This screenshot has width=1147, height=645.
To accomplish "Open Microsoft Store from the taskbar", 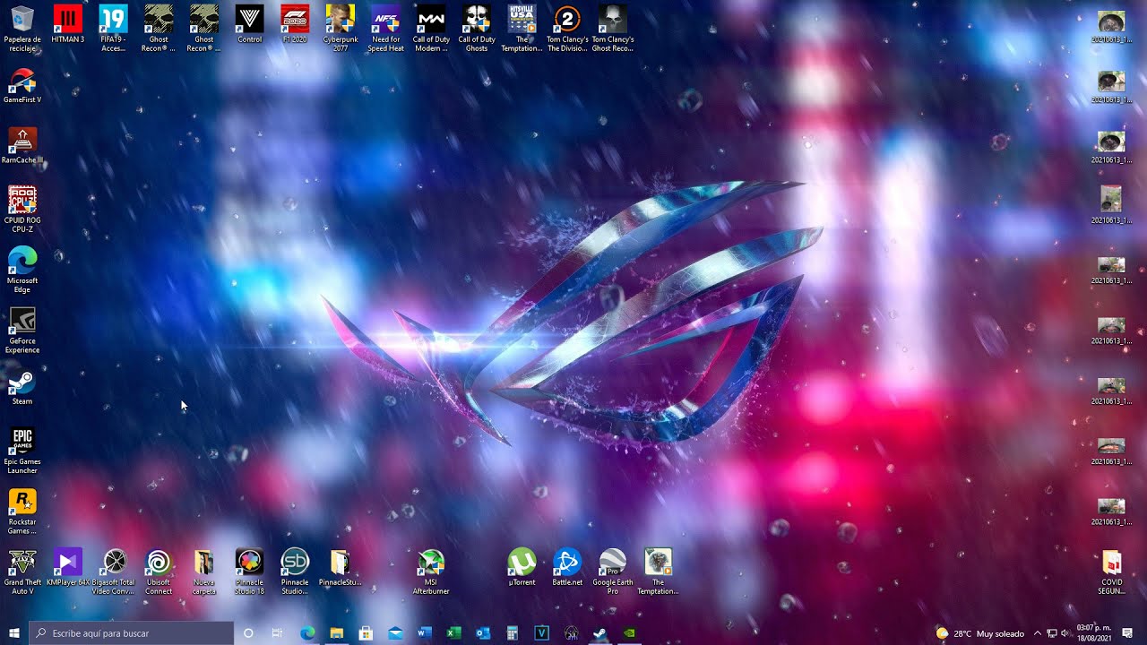I will pyautogui.click(x=366, y=633).
